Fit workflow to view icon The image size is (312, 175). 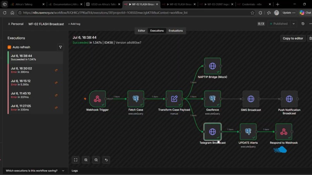tap(75, 160)
